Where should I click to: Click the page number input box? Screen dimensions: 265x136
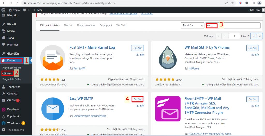[234, 36]
